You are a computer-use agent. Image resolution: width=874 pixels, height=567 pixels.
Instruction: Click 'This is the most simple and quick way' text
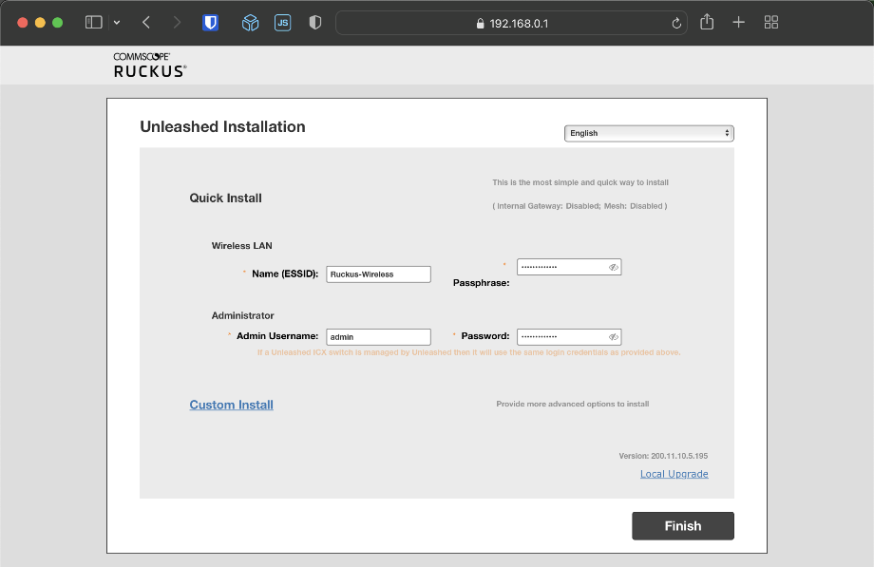(580, 182)
